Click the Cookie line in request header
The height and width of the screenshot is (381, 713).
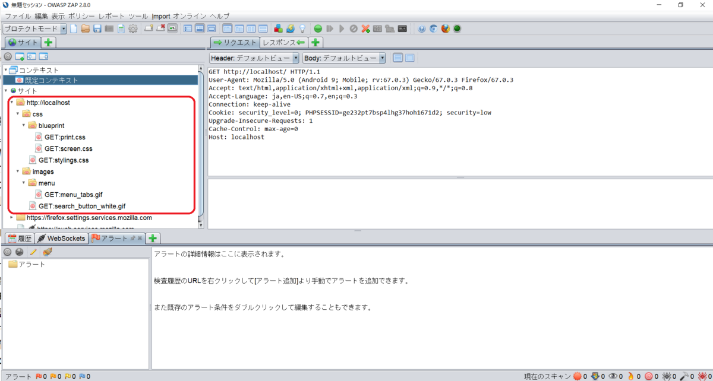[x=350, y=113]
